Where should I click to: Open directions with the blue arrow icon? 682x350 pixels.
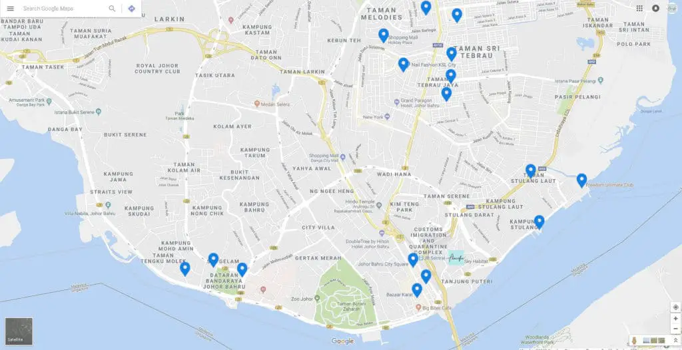pyautogui.click(x=132, y=9)
